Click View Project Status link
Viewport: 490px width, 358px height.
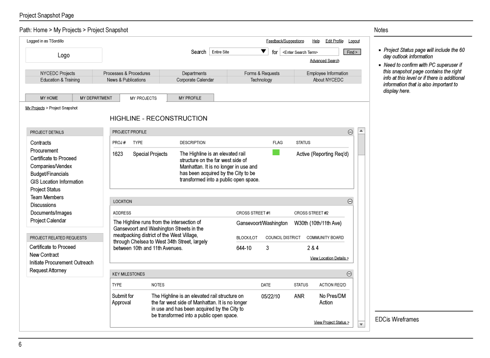(332, 321)
